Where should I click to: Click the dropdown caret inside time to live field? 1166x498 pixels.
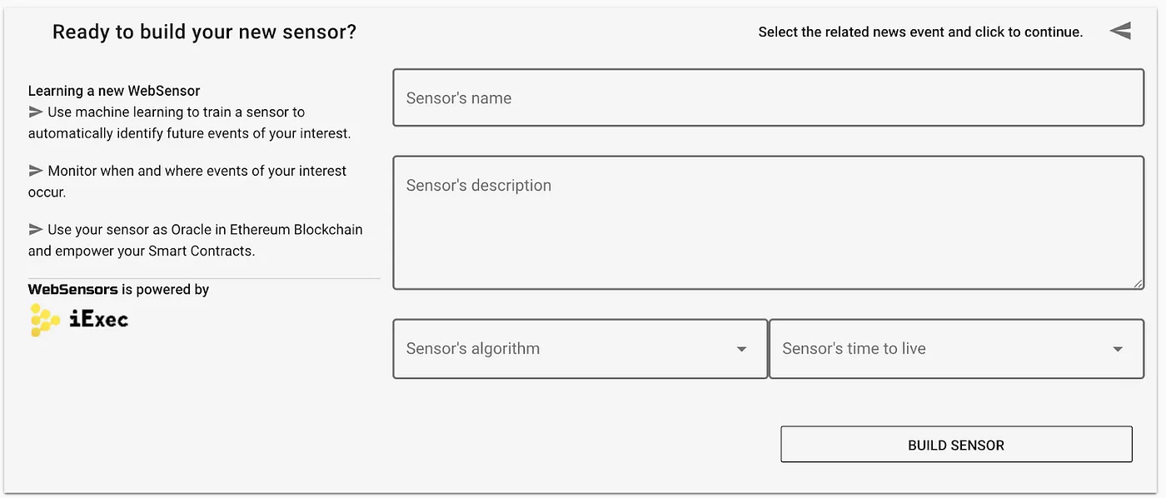(x=1118, y=349)
